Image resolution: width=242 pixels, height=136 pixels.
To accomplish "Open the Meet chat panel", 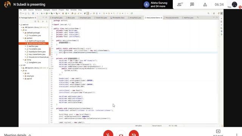I will tap(192, 4).
